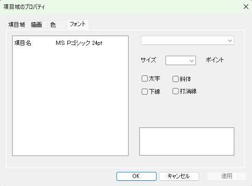
Task: Click the MS Pゴシック 24pt entry text
Action: [x=79, y=43]
